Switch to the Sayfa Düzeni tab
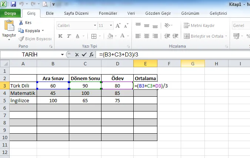Screen dimensions: 250x158 pyautogui.click(x=76, y=14)
